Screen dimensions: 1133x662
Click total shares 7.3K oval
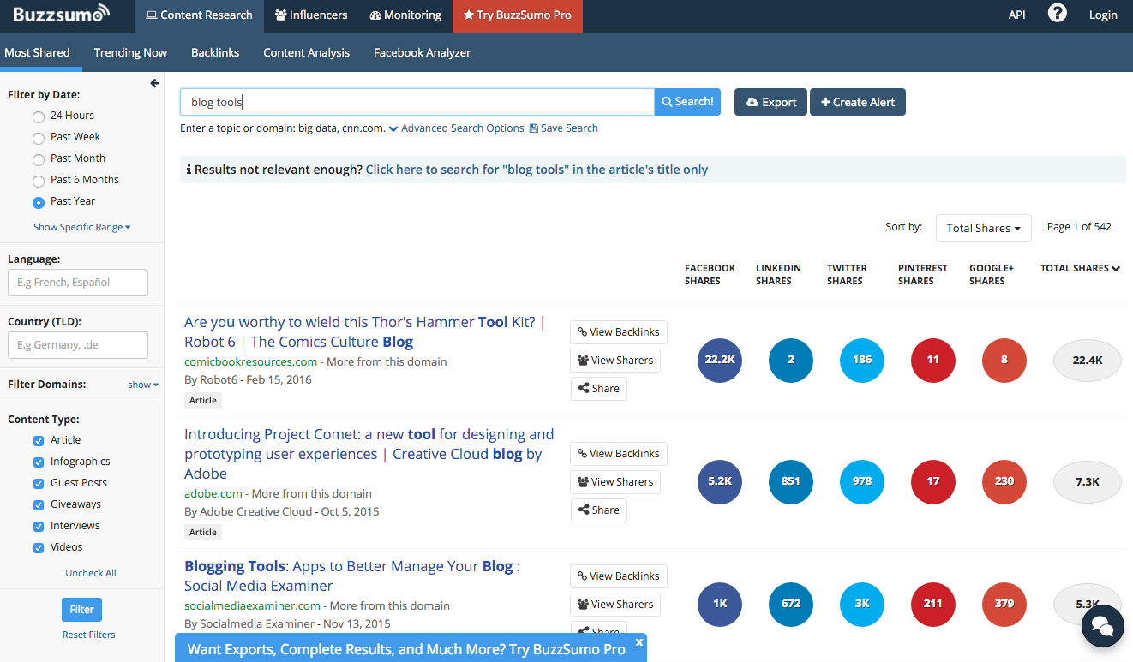coord(1088,481)
